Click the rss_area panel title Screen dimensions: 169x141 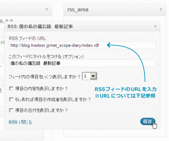pos(78,10)
